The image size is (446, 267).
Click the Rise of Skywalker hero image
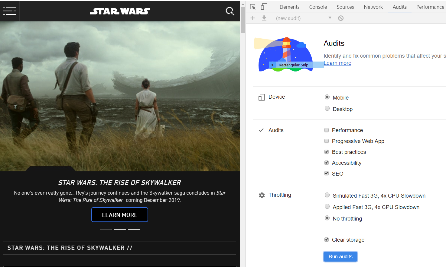pos(120,96)
